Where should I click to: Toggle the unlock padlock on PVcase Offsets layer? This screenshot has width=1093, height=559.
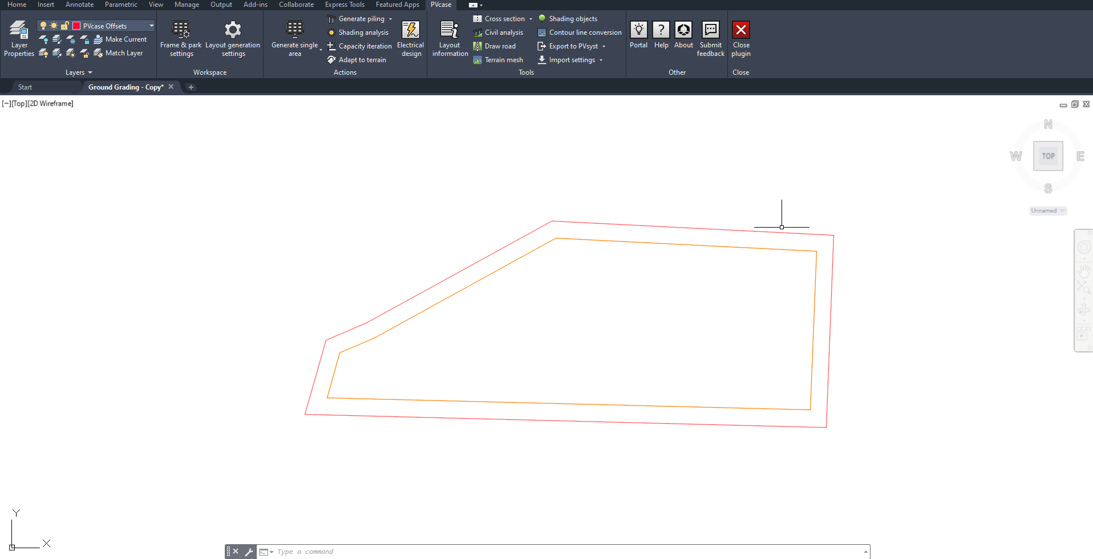pyautogui.click(x=64, y=25)
